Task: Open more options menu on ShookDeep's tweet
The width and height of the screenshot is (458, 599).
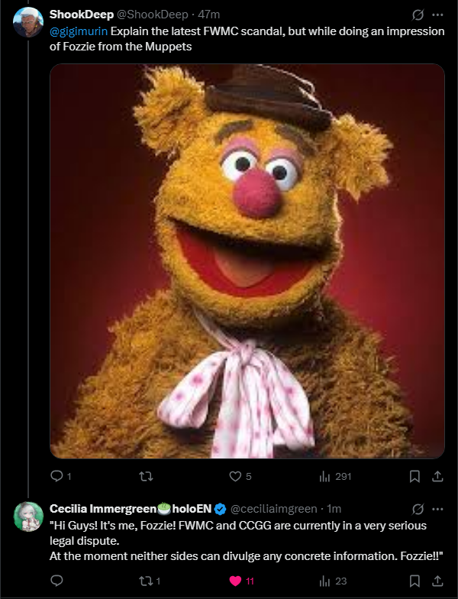Action: pos(437,15)
